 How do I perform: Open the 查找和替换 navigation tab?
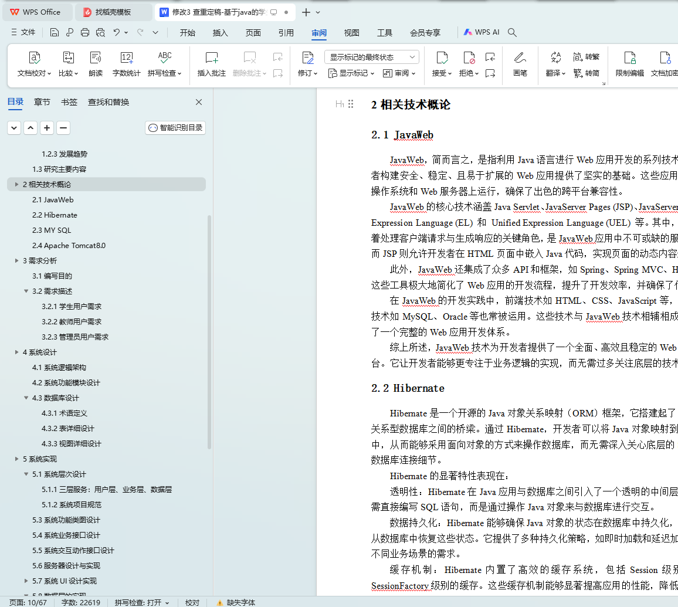coord(109,102)
